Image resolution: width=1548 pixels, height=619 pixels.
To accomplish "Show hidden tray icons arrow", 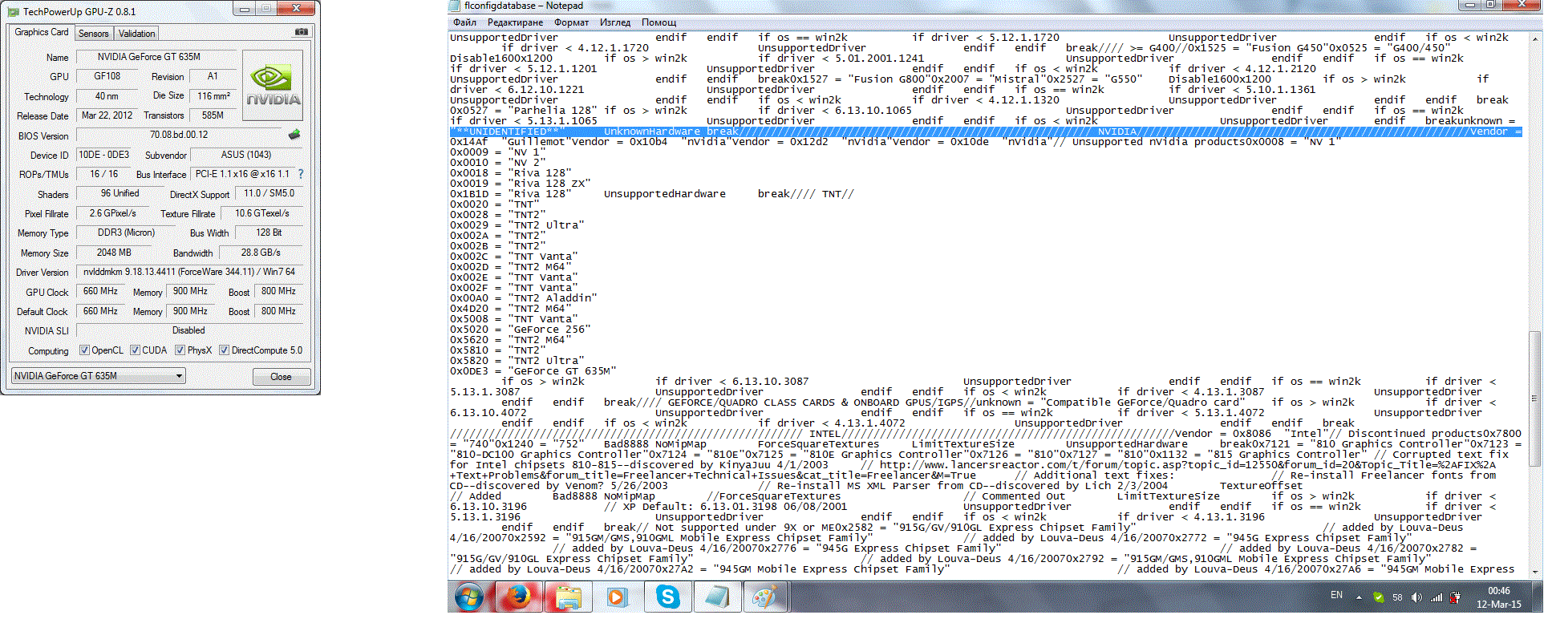I will (x=1359, y=597).
